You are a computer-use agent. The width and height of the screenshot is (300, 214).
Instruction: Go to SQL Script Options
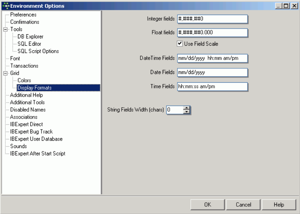click(38, 51)
